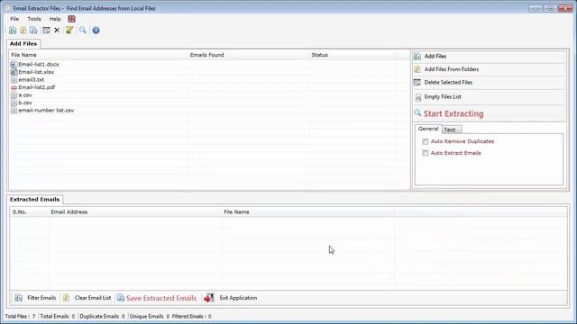Image resolution: width=577 pixels, height=324 pixels.
Task: Open the Help menu
Action: (x=55, y=19)
